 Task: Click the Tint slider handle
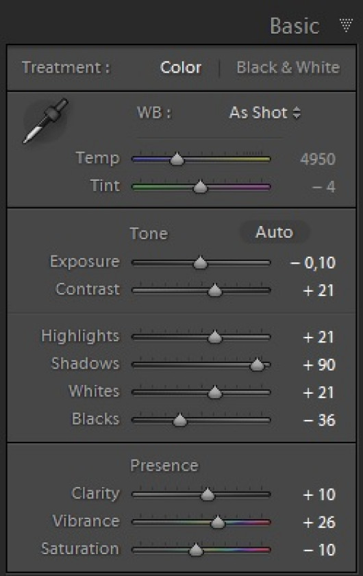(x=200, y=186)
